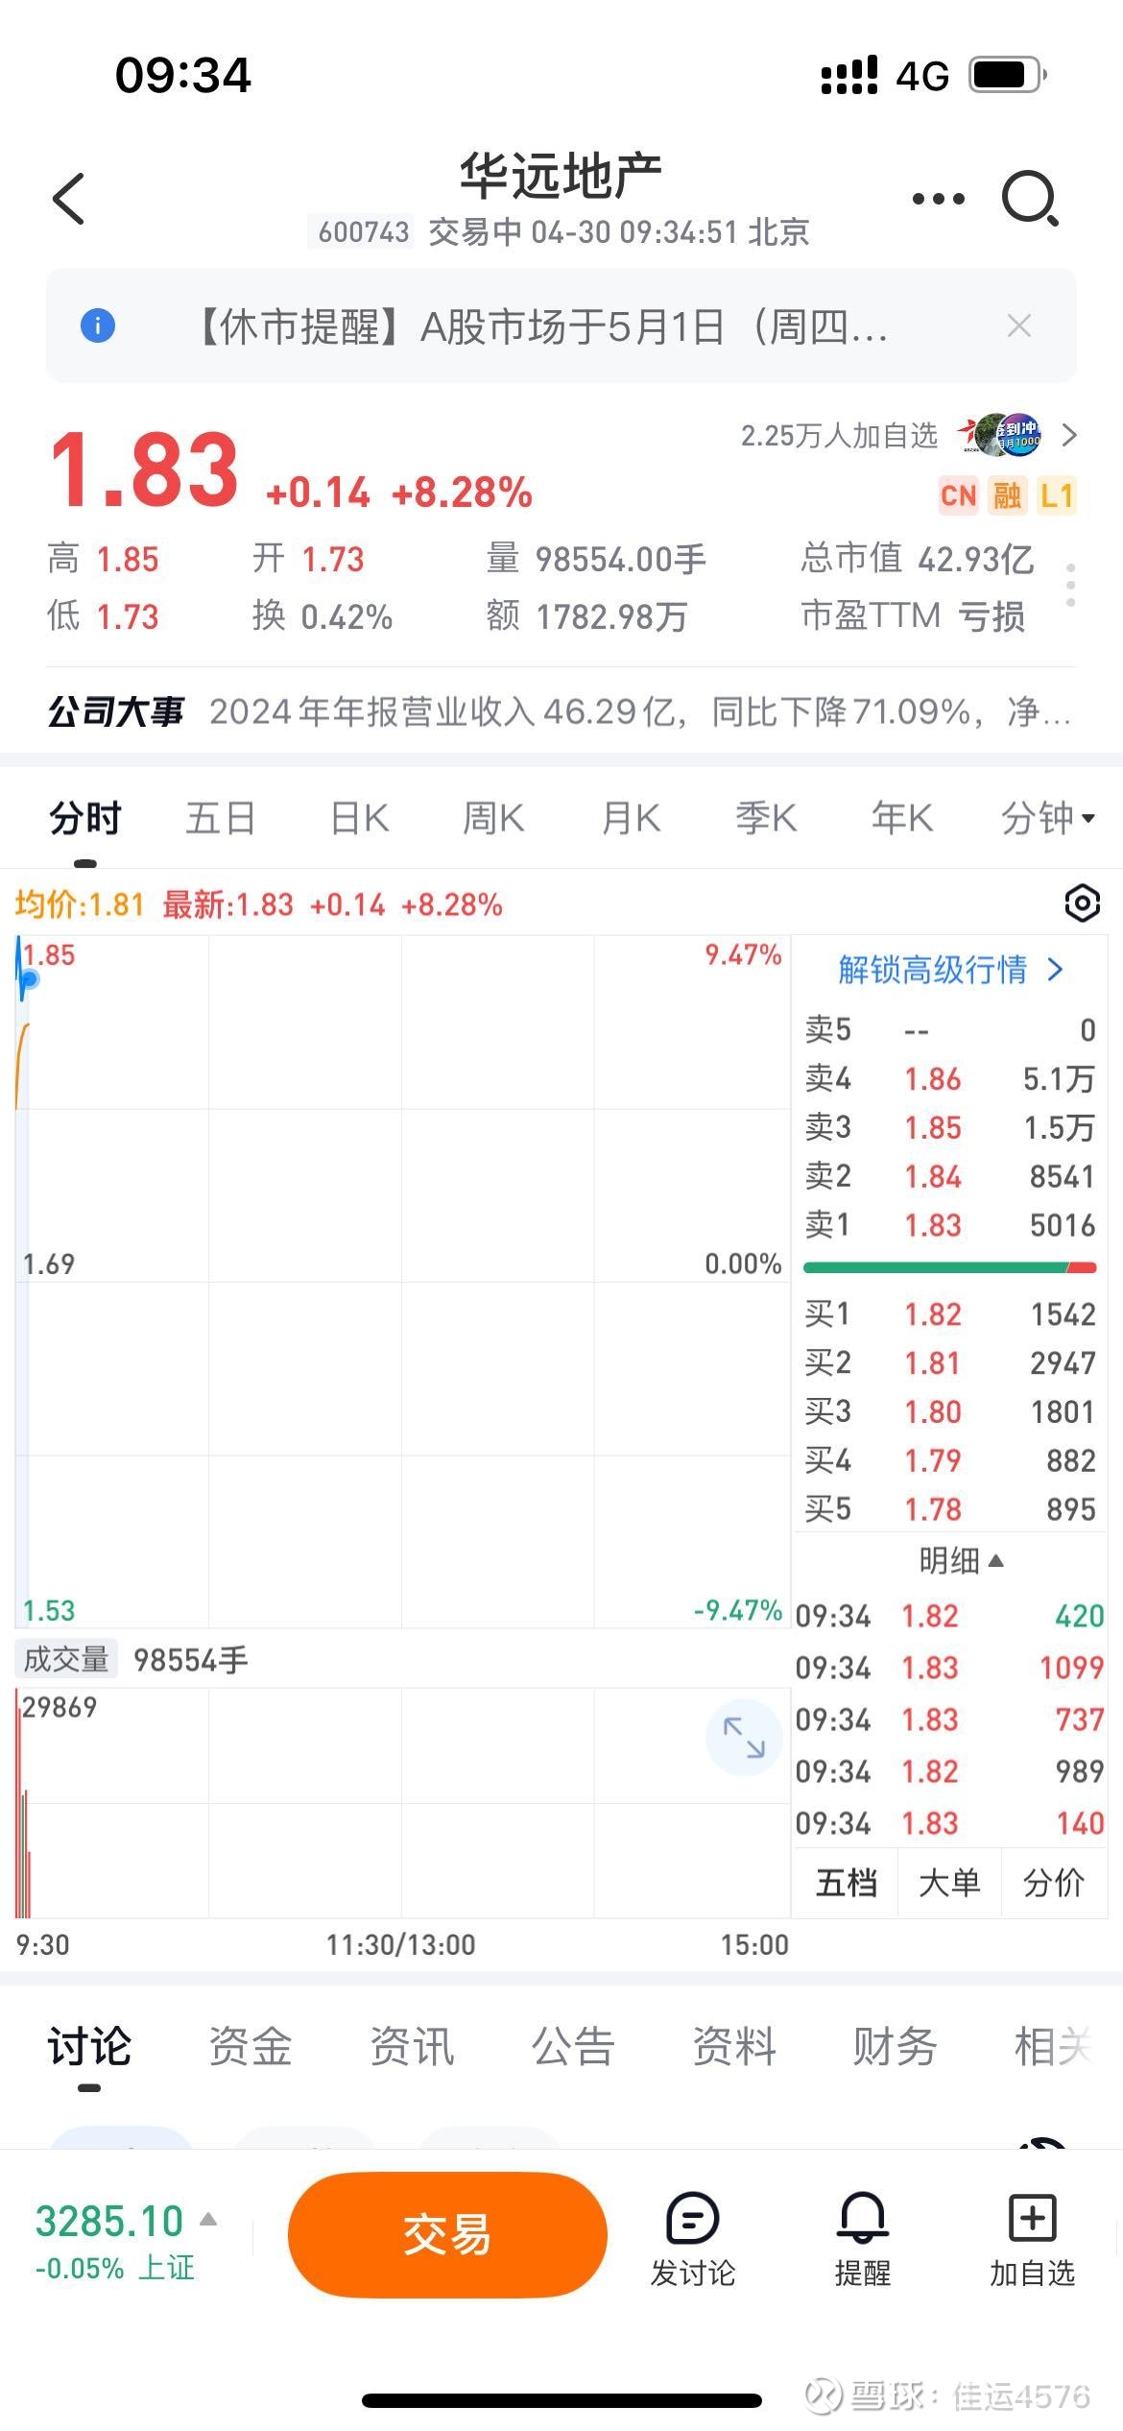
Task: Tap the trade detail row with 420
Action: [x=949, y=1616]
